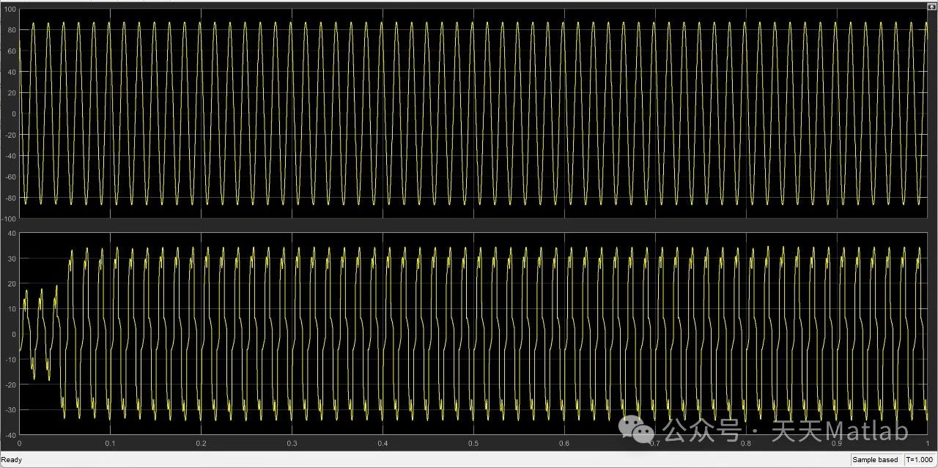Click the '0.5' time axis tick label
The height and width of the screenshot is (468, 938).
pyautogui.click(x=473, y=444)
